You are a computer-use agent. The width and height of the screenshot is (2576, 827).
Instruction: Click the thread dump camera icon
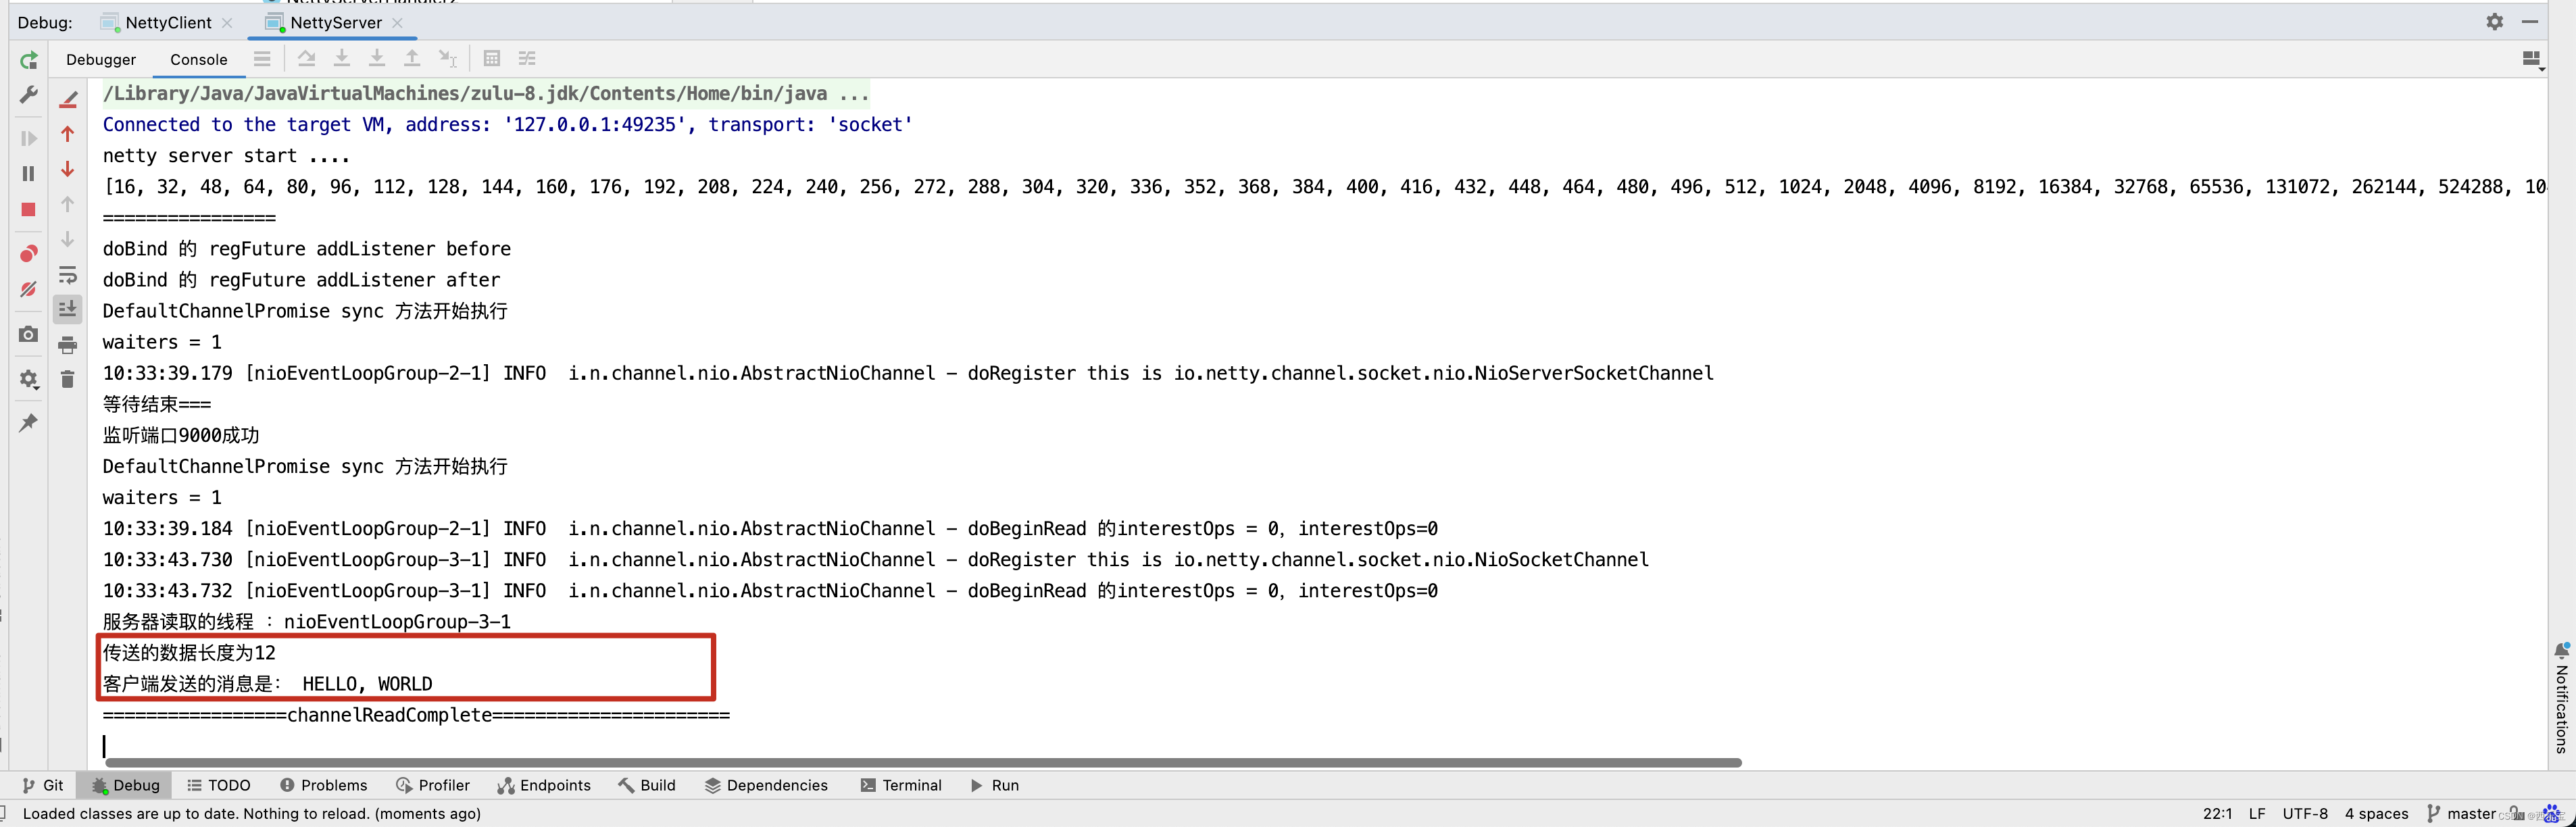click(x=28, y=334)
